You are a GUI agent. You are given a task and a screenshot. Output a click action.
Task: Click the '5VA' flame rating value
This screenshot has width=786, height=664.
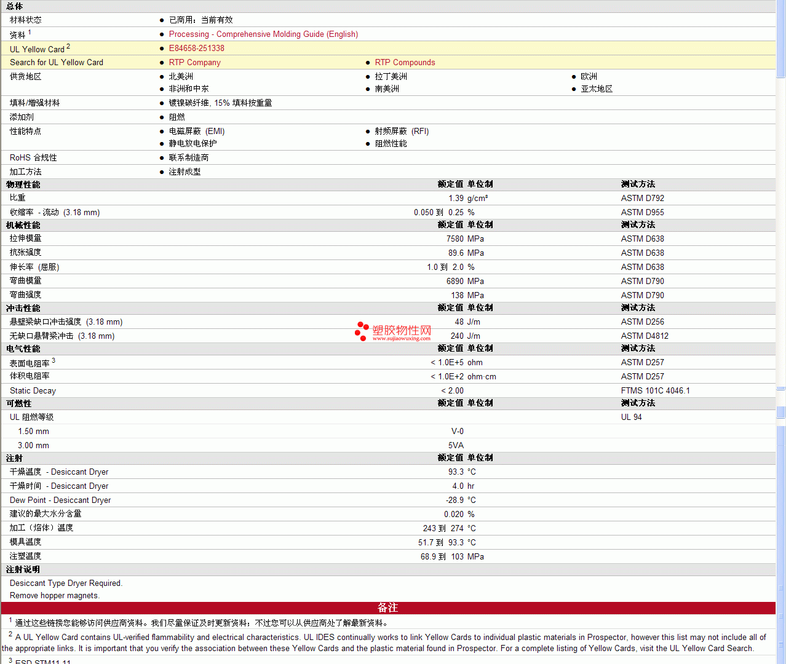click(x=456, y=446)
